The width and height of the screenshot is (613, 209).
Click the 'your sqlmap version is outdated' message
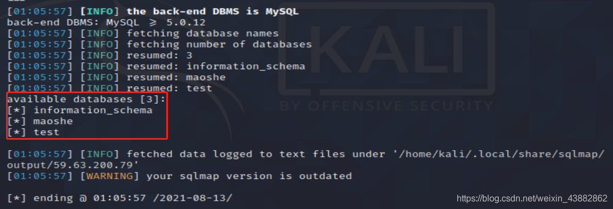(249, 176)
